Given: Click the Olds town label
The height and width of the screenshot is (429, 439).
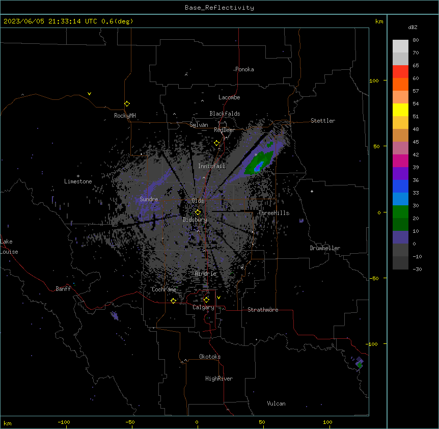Looking at the screenshot, I should tap(198, 201).
